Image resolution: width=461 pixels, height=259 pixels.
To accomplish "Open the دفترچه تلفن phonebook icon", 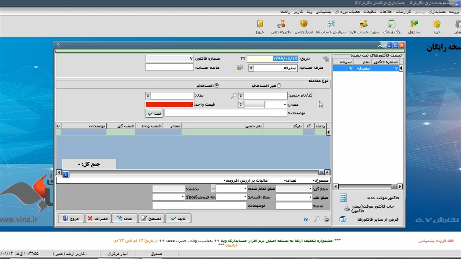I will (281, 26).
